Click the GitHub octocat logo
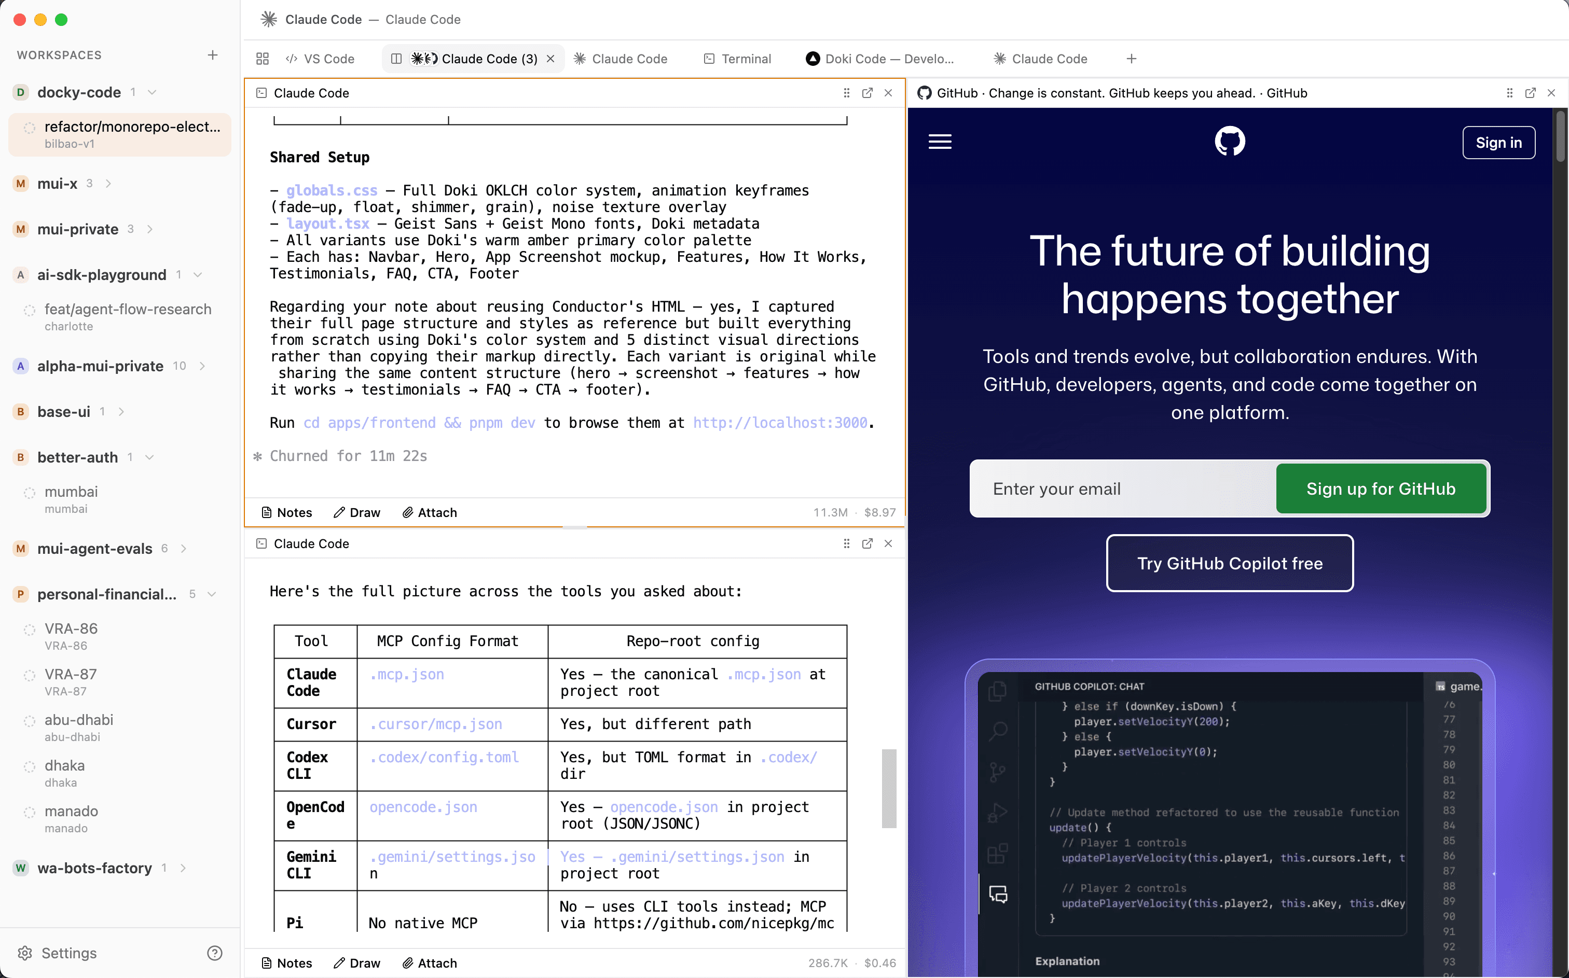 tap(1230, 141)
